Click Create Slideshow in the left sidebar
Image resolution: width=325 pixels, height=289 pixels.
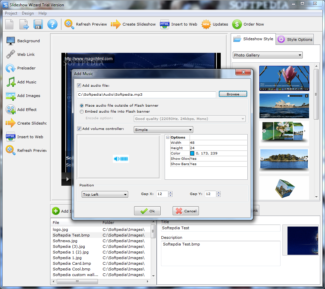tap(26, 123)
